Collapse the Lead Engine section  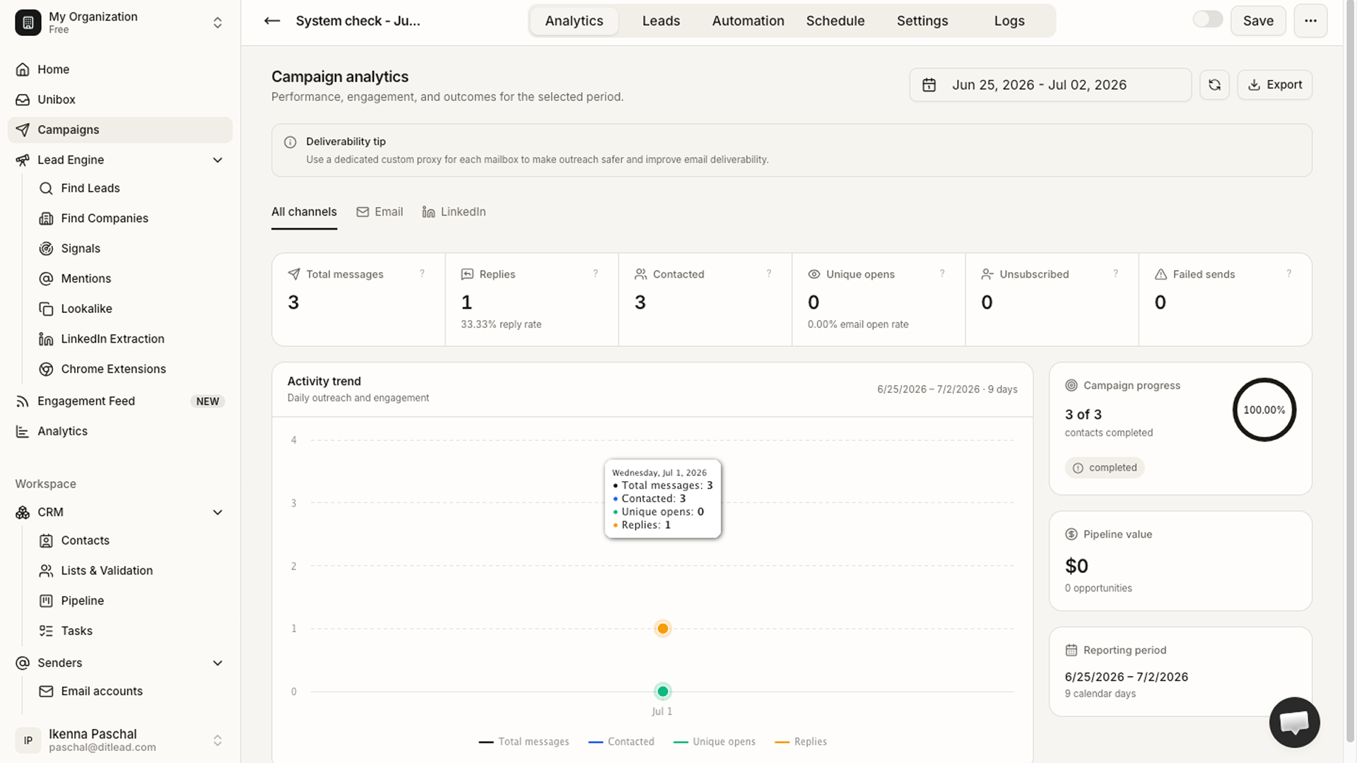point(218,160)
